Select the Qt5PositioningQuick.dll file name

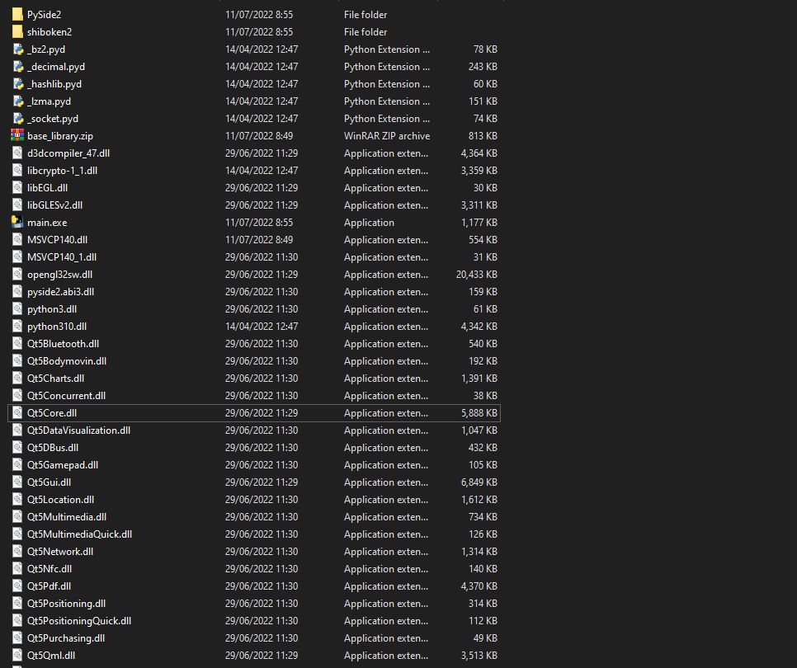point(79,621)
